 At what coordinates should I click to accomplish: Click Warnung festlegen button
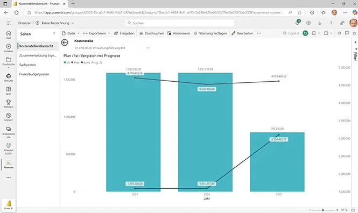tap(210, 33)
